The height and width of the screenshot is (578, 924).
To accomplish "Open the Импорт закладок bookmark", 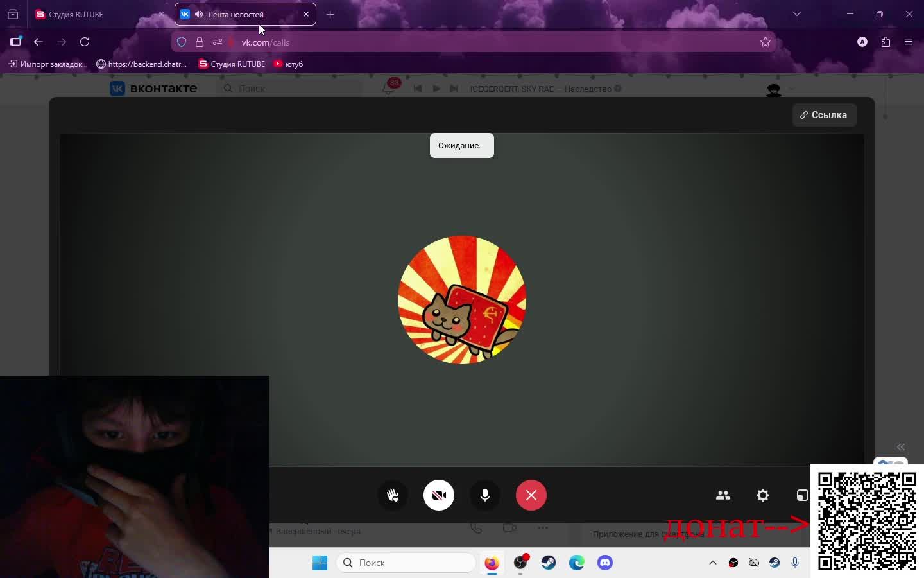I will coord(48,64).
